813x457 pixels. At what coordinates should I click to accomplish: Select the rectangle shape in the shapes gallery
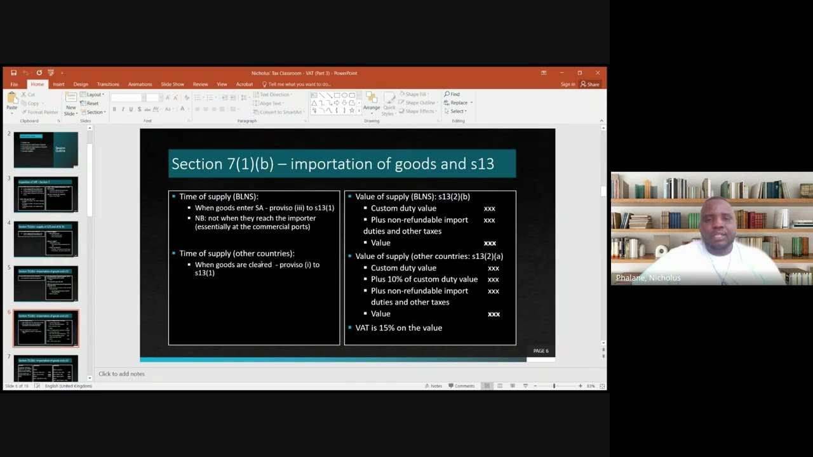coord(337,95)
